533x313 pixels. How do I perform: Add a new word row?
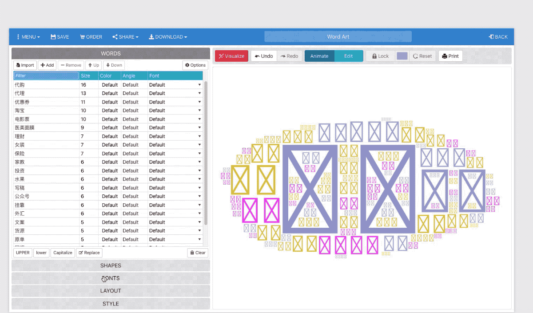47,65
